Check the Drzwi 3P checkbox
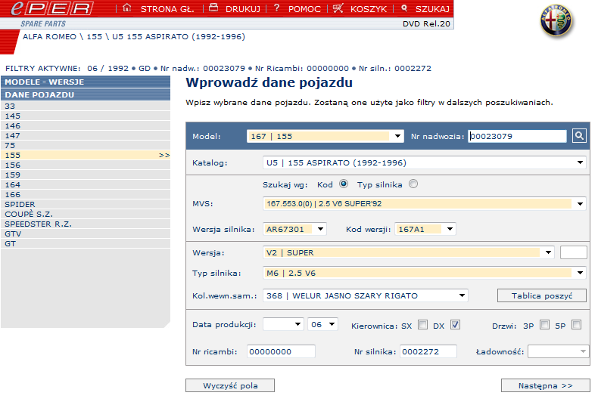 click(544, 325)
